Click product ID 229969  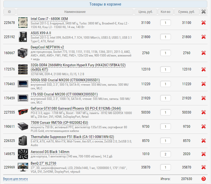[x=9, y=167]
